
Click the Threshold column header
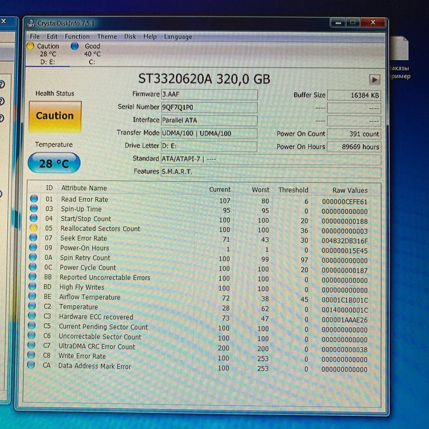[x=293, y=190]
